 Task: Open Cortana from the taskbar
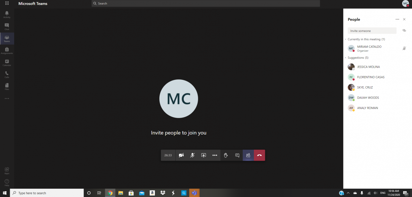coord(89,193)
